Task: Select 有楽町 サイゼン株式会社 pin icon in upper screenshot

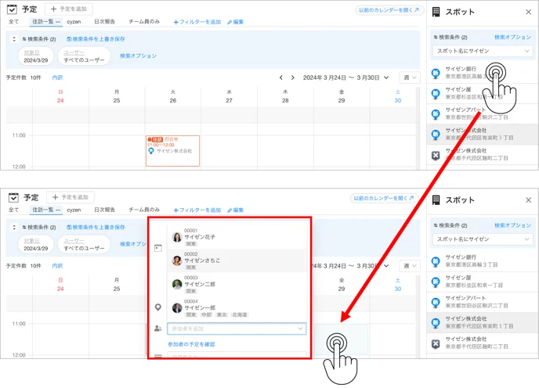Action: pos(436,135)
